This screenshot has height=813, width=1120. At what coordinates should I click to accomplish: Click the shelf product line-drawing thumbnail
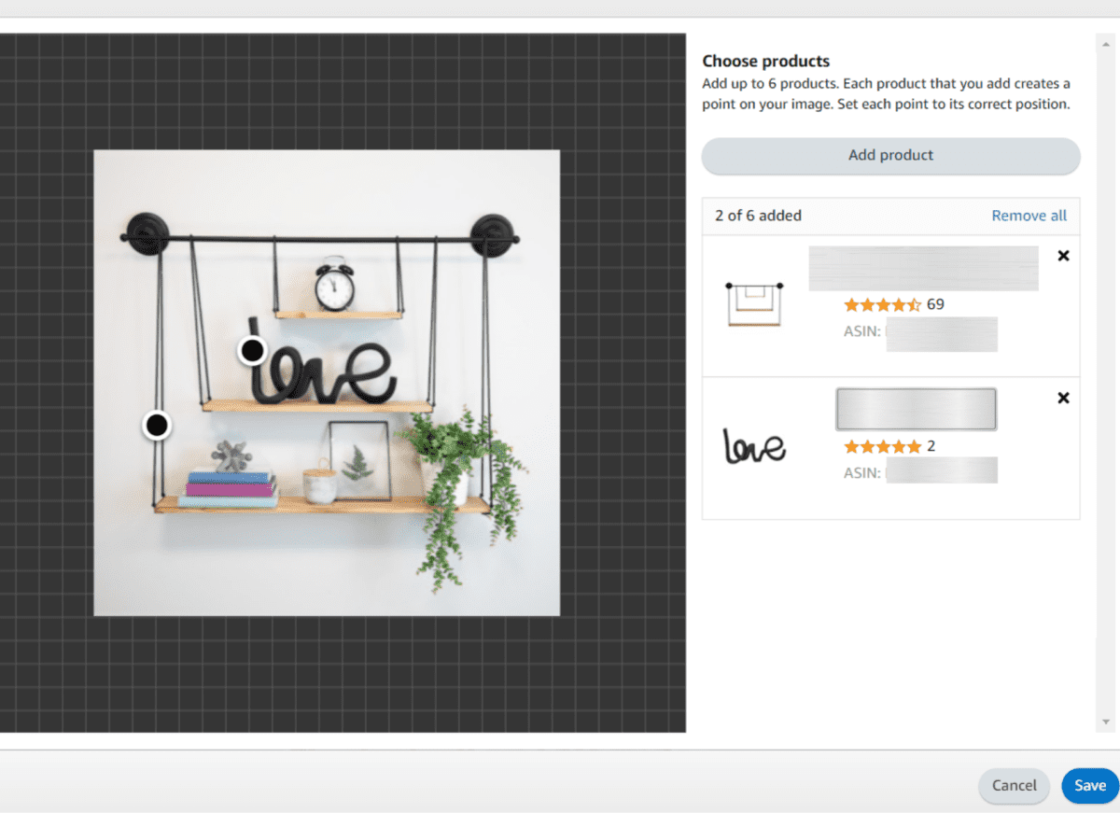click(756, 301)
